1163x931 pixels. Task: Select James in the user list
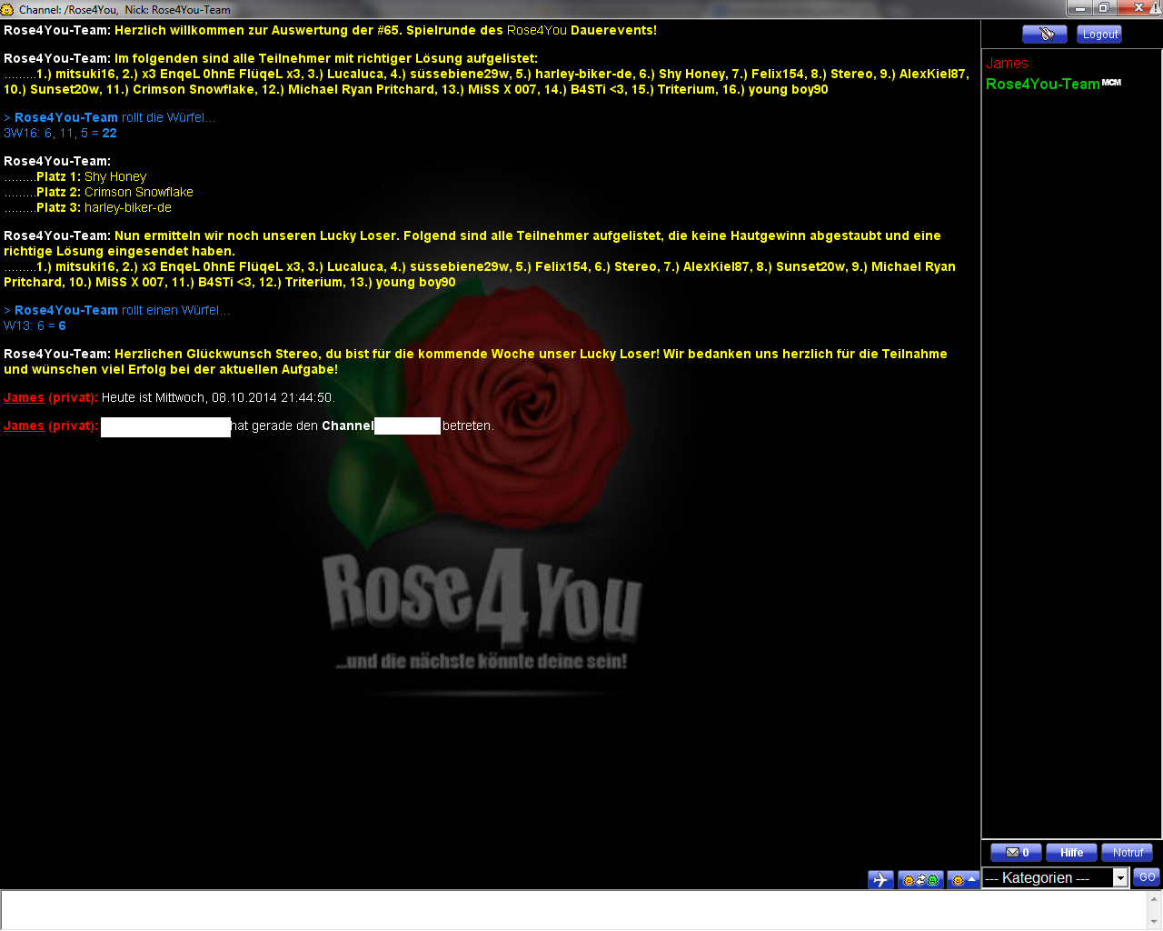[x=1007, y=64]
